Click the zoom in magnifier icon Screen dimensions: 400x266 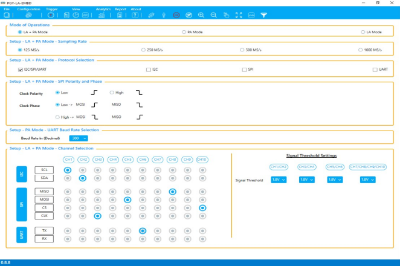click(201, 15)
